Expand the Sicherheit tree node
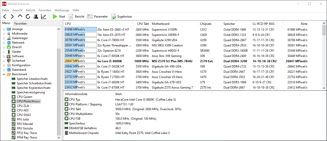Image resolution: width=327 pixels, height=141 pixels. [x=4, y=61]
